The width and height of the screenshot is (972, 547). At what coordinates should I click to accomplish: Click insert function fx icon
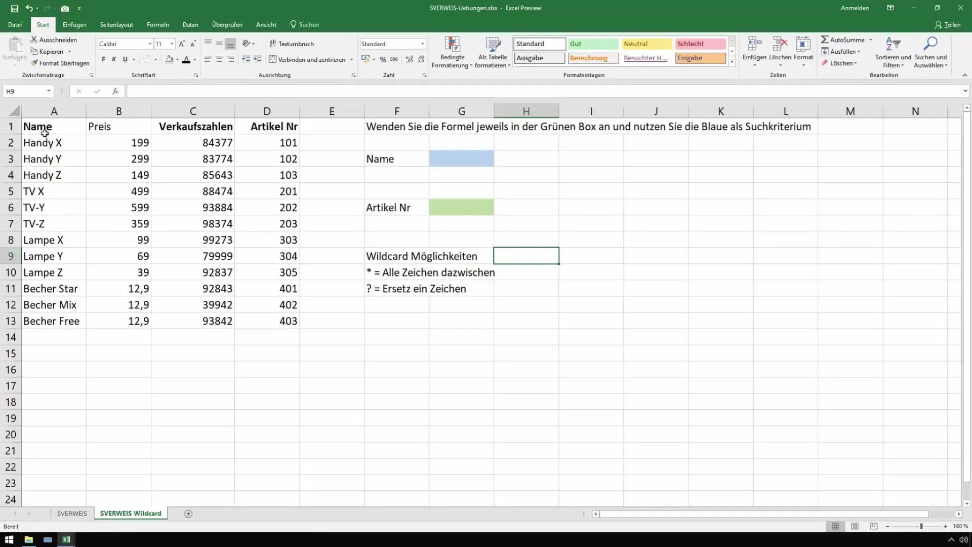pos(115,91)
